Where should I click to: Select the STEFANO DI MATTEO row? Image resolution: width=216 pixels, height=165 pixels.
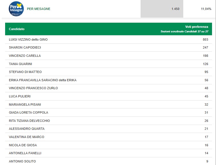(108, 72)
